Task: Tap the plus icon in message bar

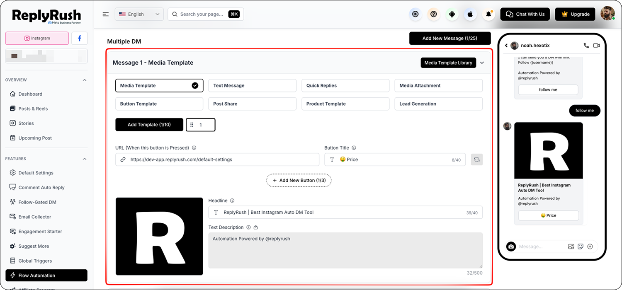Action: [590, 247]
